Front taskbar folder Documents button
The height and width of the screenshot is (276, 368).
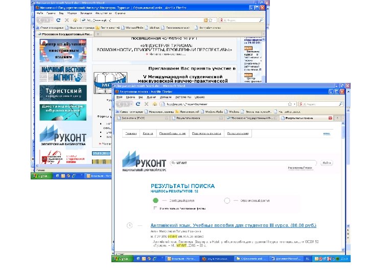pos(251,259)
